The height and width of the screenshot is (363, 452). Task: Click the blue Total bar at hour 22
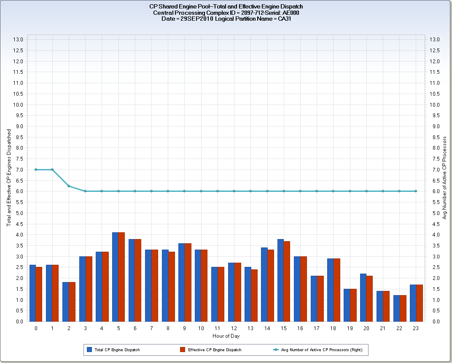pyautogui.click(x=396, y=309)
